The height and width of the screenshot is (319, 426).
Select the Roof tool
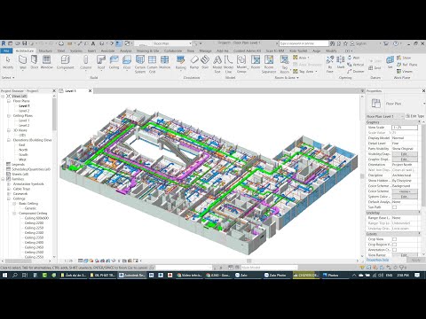point(101,63)
